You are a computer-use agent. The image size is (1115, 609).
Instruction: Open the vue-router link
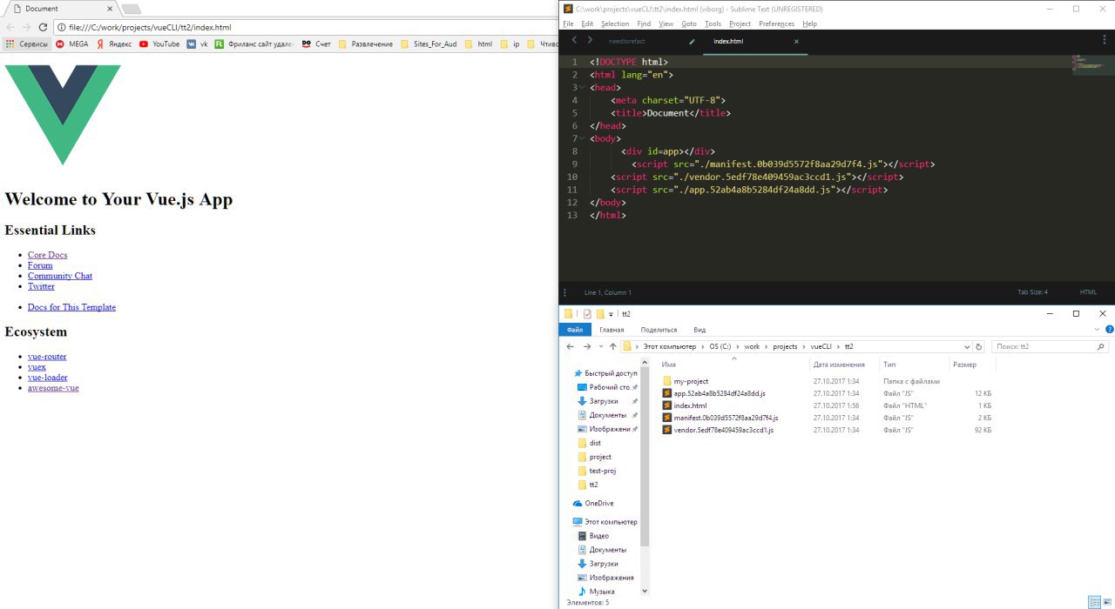pyautogui.click(x=47, y=357)
